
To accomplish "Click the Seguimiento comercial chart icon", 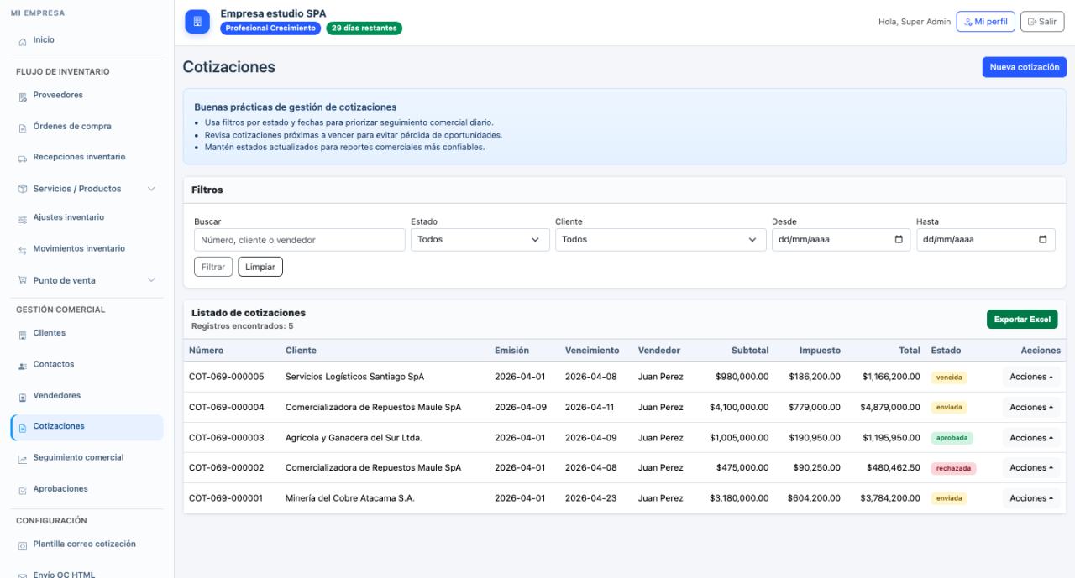I will point(23,459).
